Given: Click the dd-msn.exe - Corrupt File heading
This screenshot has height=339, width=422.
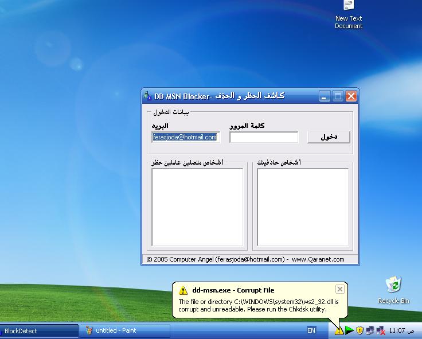Looking at the screenshot, I should coord(233,290).
